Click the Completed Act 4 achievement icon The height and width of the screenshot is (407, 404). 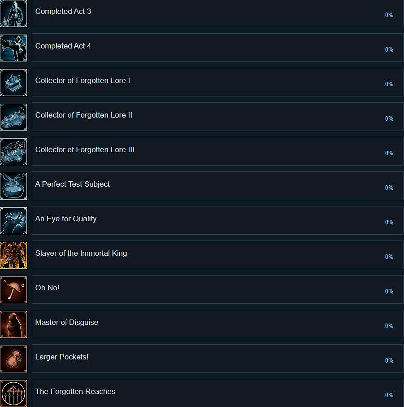(13, 48)
